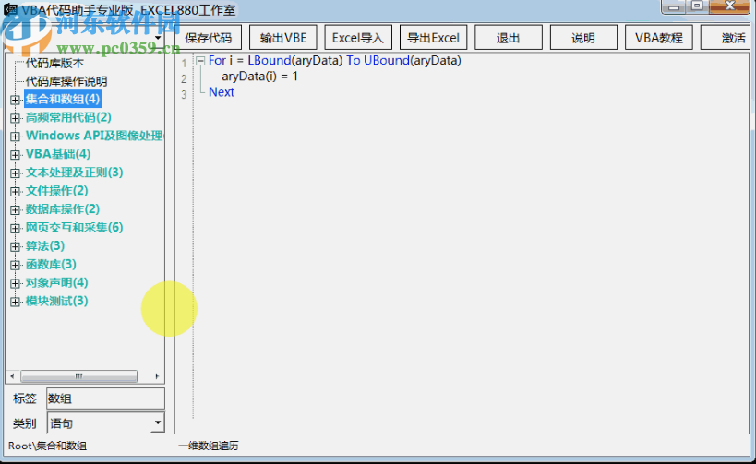The image size is (756, 464).
Task: Close the VBA代码助手 window
Action: coord(729,6)
